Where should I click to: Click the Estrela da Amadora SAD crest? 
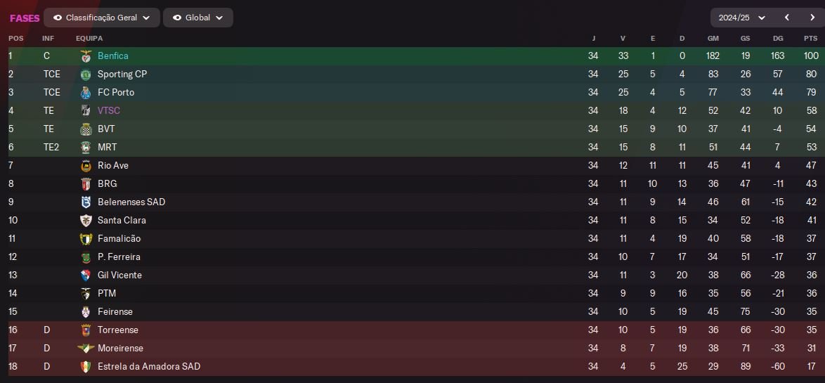tap(86, 367)
